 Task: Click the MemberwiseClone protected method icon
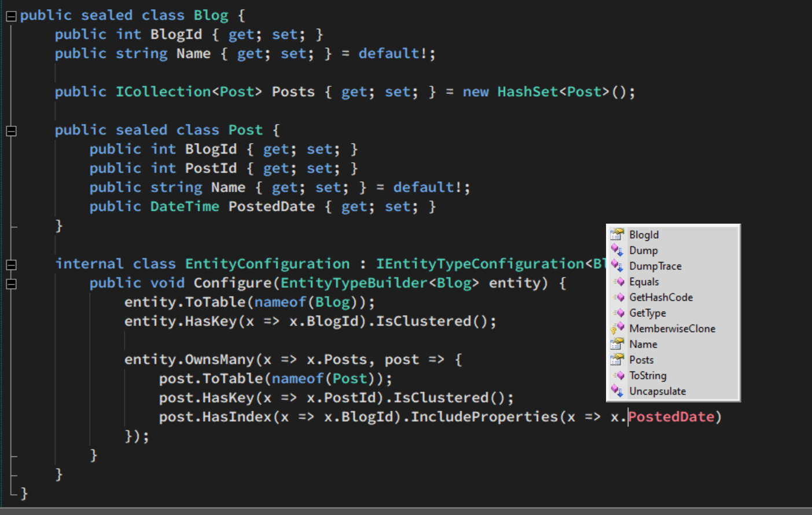click(x=618, y=328)
